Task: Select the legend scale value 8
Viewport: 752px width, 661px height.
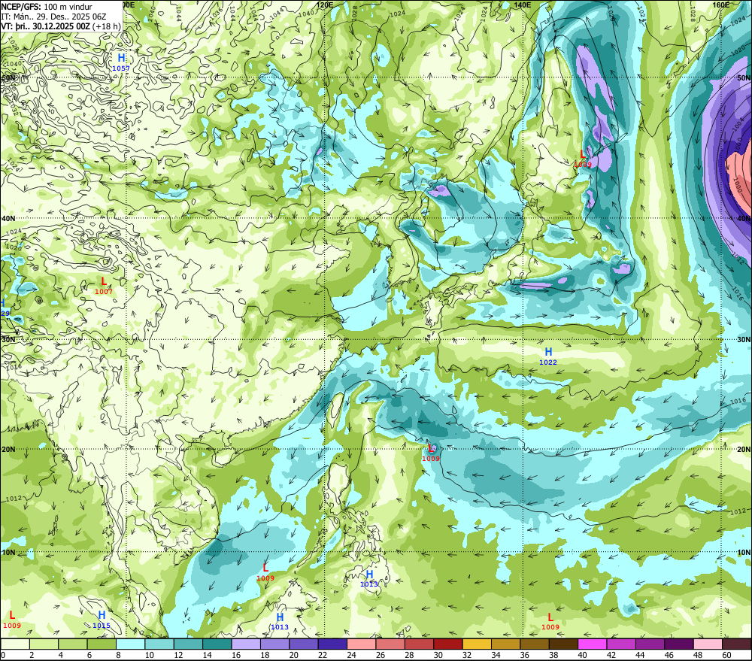Action: tap(119, 655)
